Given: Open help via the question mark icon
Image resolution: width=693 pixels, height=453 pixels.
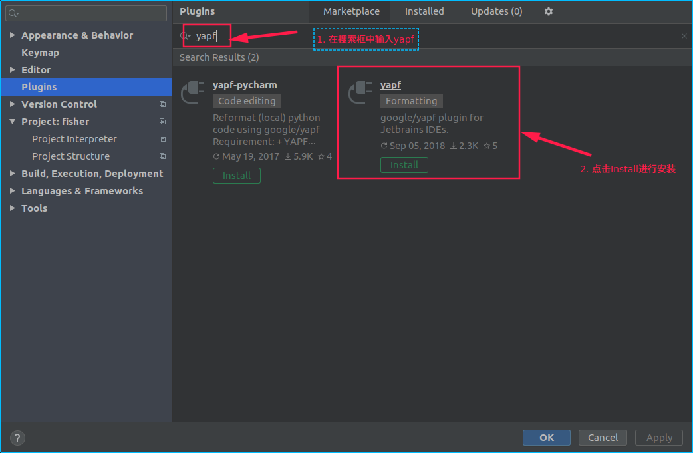Looking at the screenshot, I should [17, 438].
